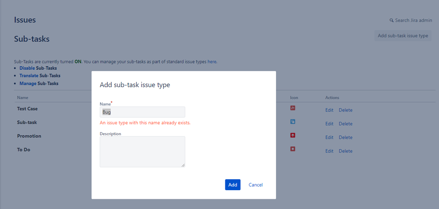Screen dimensions: 439x209
Task: Open Search Jira admin
Action: pyautogui.click(x=411, y=21)
